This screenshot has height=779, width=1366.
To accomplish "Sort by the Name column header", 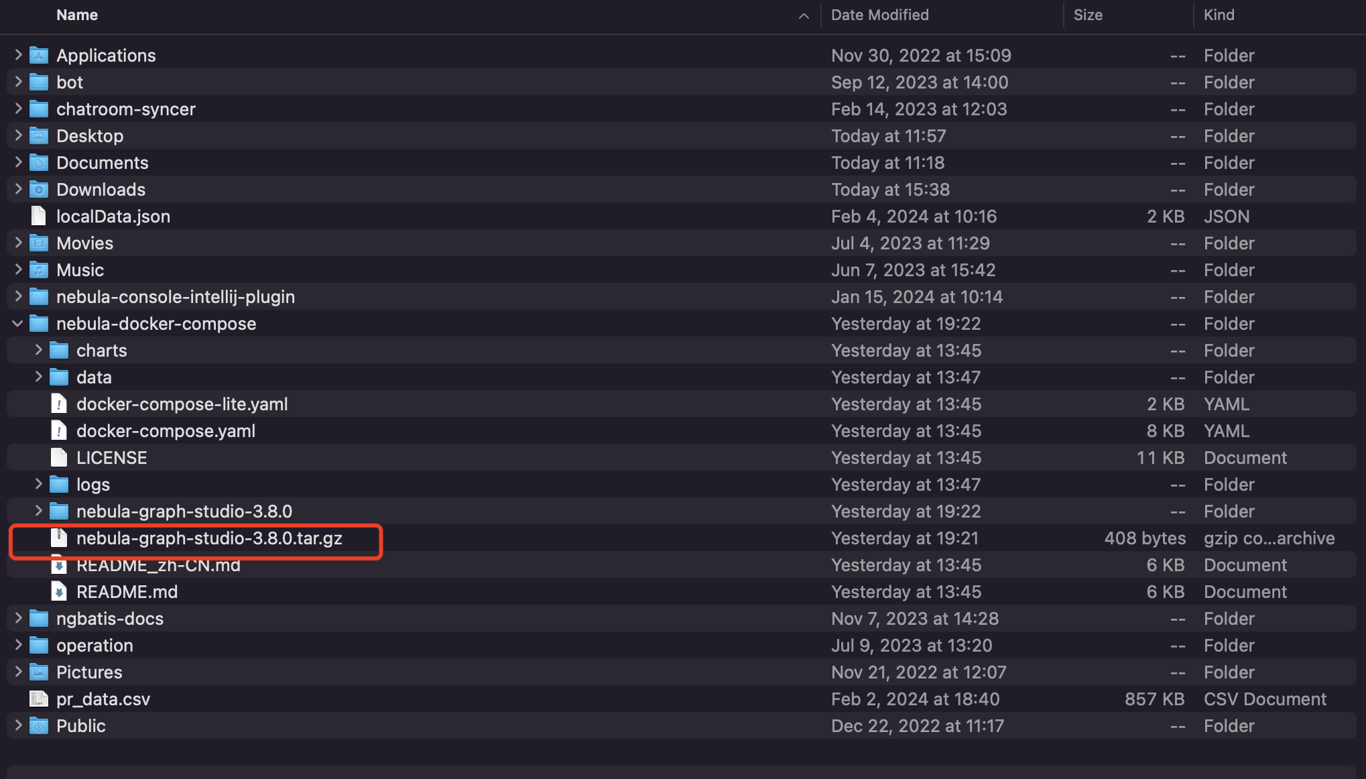I will [x=77, y=15].
